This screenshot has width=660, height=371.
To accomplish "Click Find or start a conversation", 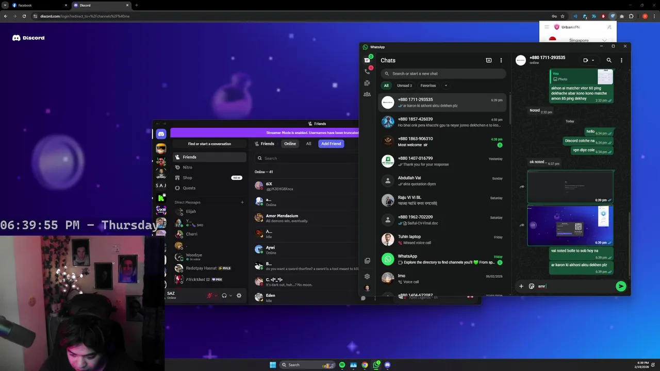I will coord(209,144).
